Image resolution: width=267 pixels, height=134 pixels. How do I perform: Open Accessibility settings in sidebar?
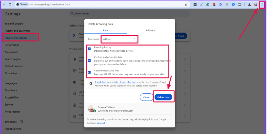(x=11, y=98)
